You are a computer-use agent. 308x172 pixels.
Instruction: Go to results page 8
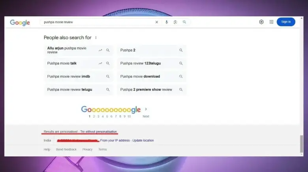point(120,116)
